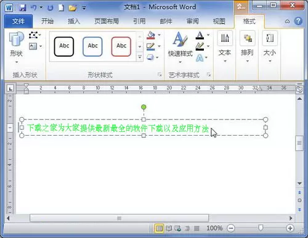Apply the red outline Abc shape style
Image resolution: width=308 pixels, height=238 pixels.
point(121,46)
